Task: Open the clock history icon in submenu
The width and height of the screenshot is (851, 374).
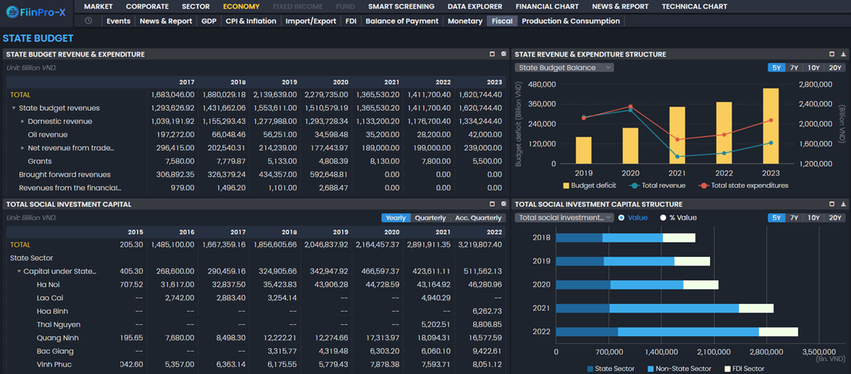Action: (x=89, y=21)
